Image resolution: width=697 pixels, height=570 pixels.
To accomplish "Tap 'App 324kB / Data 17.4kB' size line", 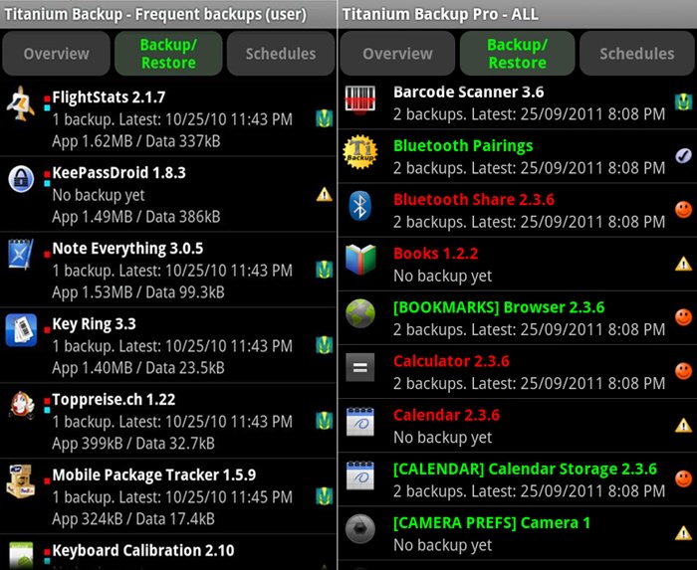I will [x=133, y=519].
